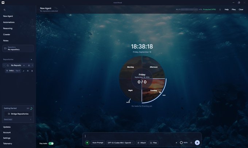Select the Afternoon quadrant of day wheel

154,67
